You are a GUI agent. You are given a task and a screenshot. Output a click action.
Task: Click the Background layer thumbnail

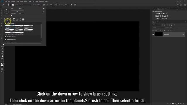[159, 34]
